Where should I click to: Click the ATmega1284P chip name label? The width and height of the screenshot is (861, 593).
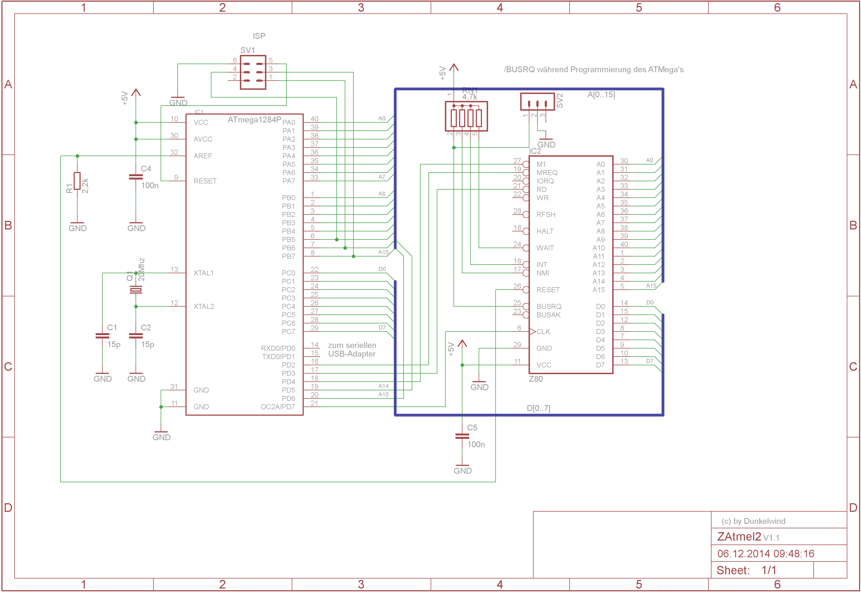[254, 120]
